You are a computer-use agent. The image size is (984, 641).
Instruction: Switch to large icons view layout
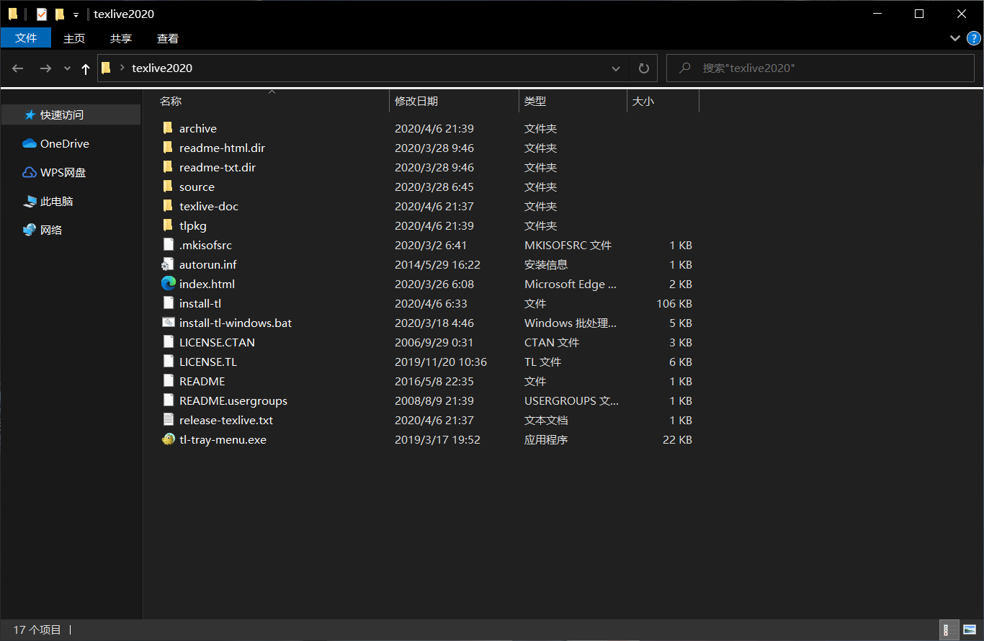968,630
